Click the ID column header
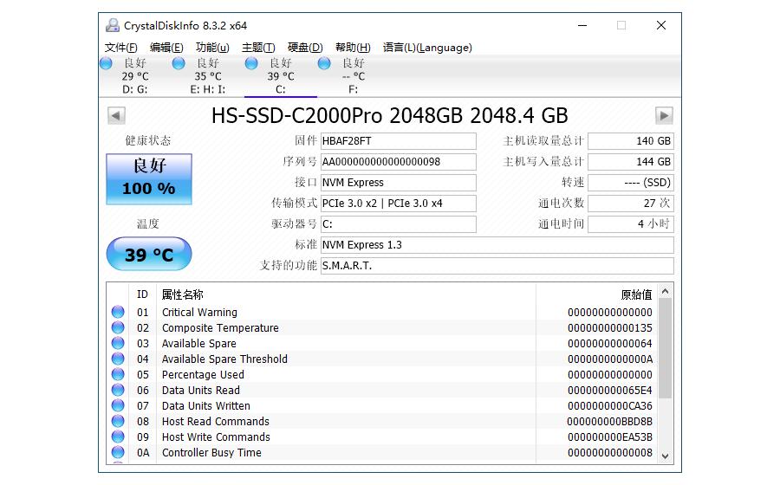 (142, 294)
